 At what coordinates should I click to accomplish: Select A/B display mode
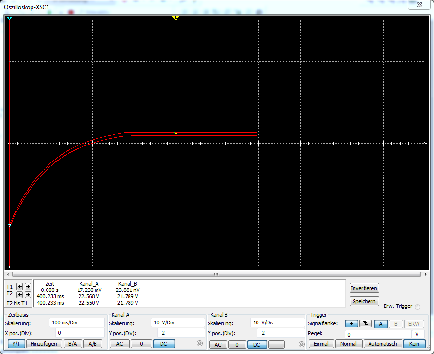point(93,344)
